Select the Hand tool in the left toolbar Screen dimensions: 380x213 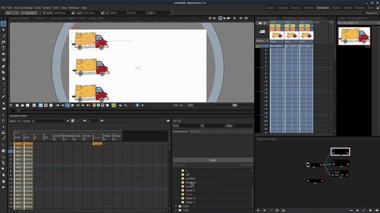point(4,181)
